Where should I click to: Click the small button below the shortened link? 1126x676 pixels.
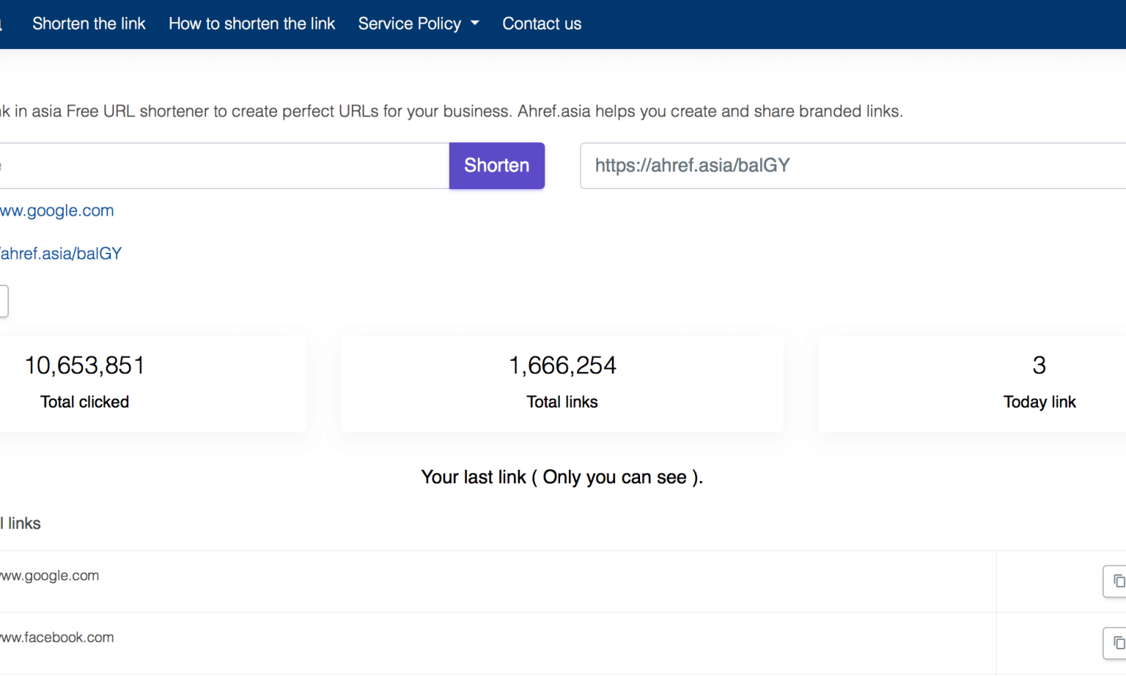pyautogui.click(x=3, y=301)
